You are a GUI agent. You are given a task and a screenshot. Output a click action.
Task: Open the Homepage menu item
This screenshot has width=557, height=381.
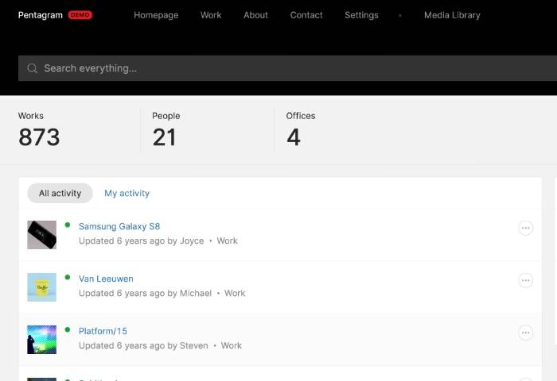tap(156, 15)
